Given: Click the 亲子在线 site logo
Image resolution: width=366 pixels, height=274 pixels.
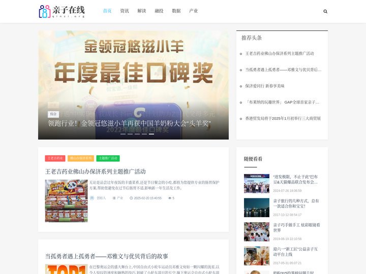Looking at the screenshot, I should tap(62, 11).
